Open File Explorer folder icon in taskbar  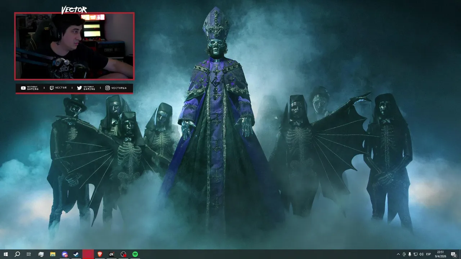pyautogui.click(x=53, y=254)
